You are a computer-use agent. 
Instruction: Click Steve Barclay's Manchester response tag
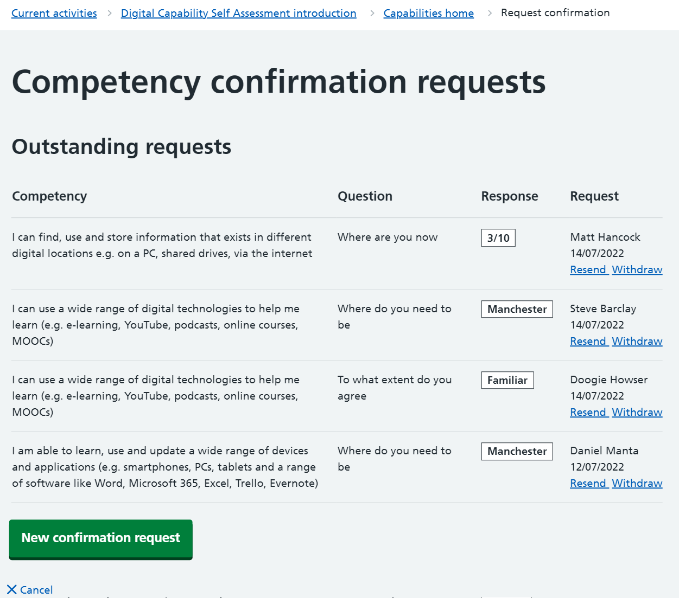coord(517,309)
